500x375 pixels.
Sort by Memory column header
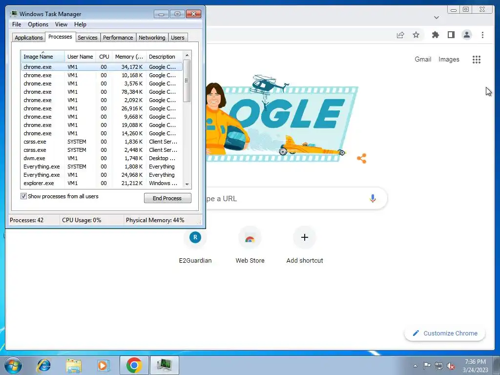[129, 57]
